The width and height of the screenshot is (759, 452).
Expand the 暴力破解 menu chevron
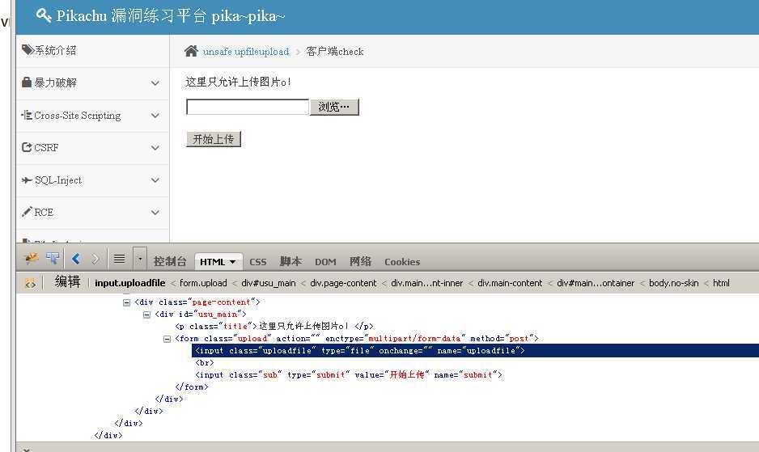[155, 83]
